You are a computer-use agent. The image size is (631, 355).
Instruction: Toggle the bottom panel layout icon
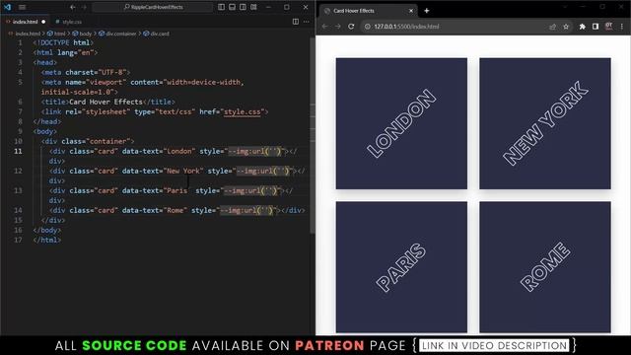point(233,7)
